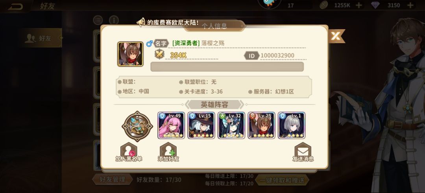Click the player avatar portrait
425x193 pixels.
click(130, 54)
